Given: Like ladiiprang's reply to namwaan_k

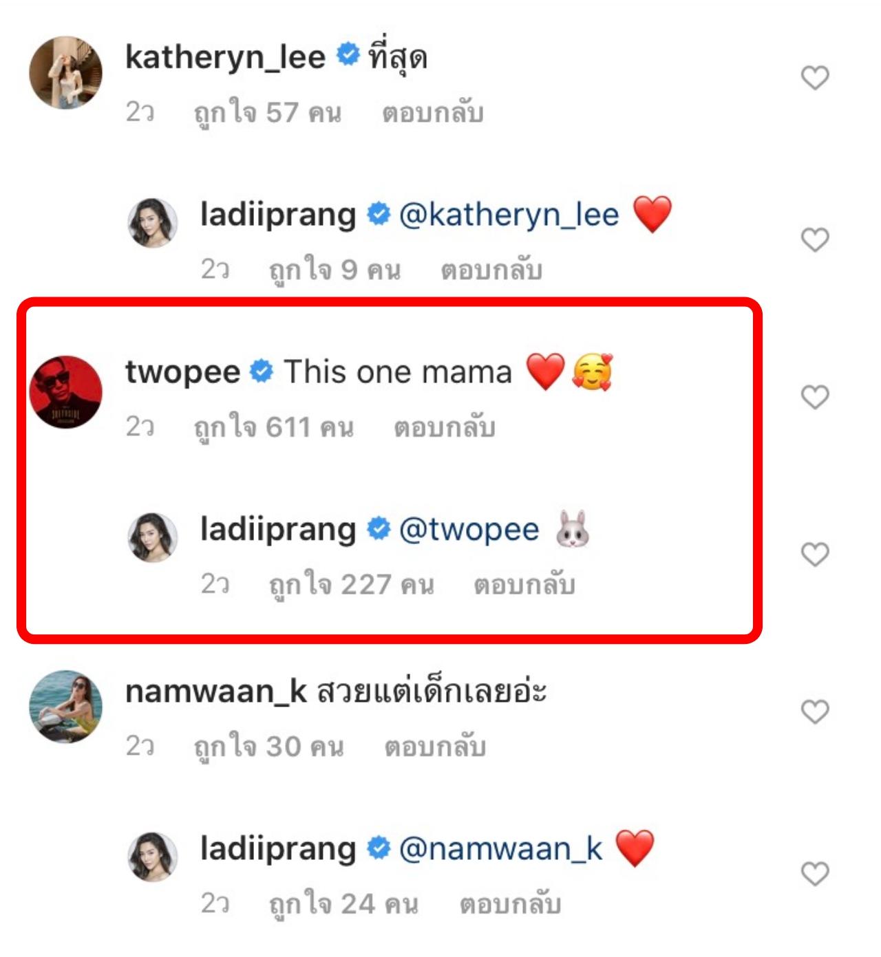Looking at the screenshot, I should click(815, 874).
